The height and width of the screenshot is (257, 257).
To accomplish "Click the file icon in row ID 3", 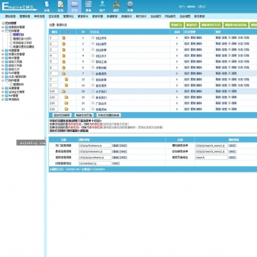I will tap(64, 50).
